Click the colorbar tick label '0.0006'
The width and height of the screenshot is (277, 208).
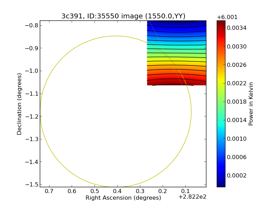[x=236, y=157]
